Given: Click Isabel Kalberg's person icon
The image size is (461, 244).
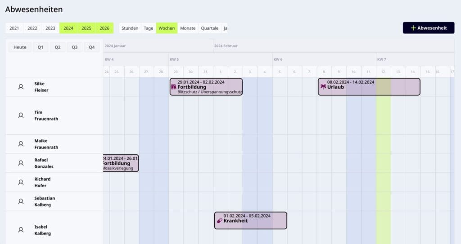Looking at the screenshot, I should (x=21, y=230).
